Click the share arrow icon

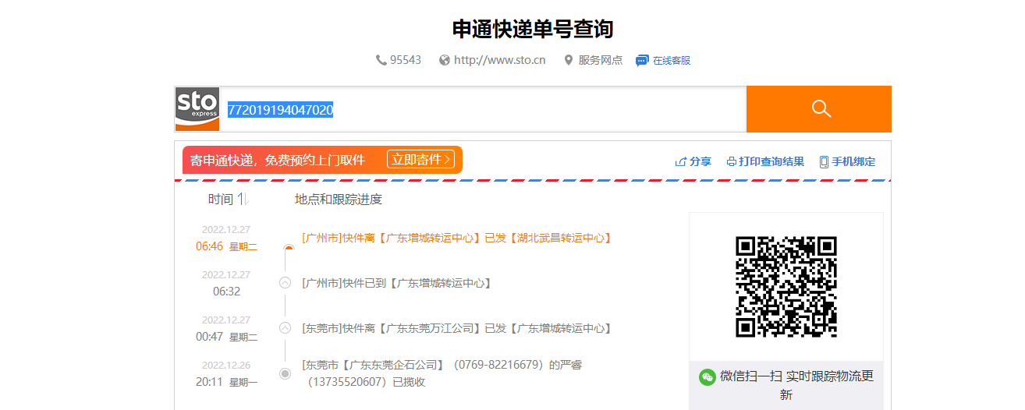pyautogui.click(x=681, y=162)
